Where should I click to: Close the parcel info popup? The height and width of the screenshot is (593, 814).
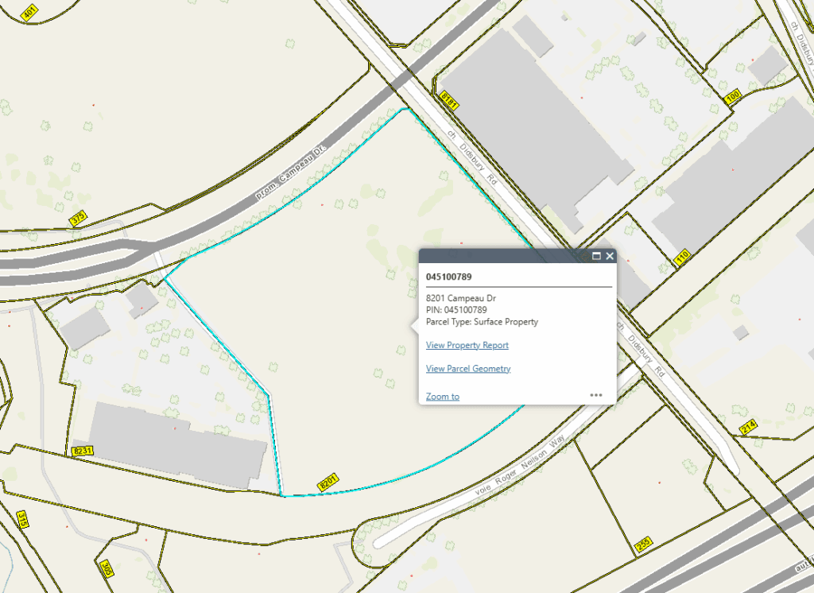610,256
